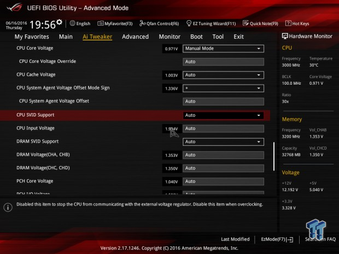Click the 12.192 V reading in Hardware Monitor
This screenshot has width=339, height=254.
pos(290,190)
